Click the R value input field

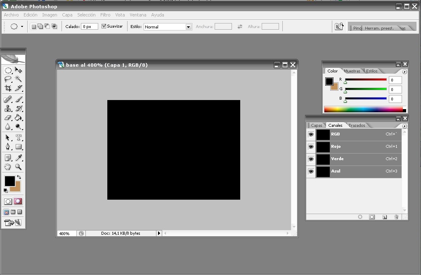coord(395,80)
